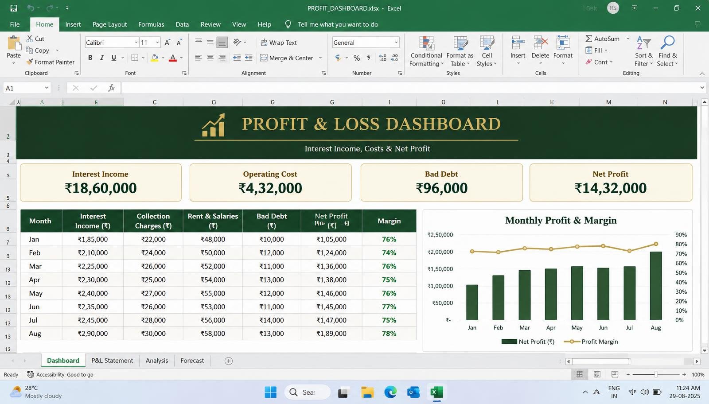Toggle Underline formatting
Image resolution: width=709 pixels, height=404 pixels.
(x=114, y=58)
